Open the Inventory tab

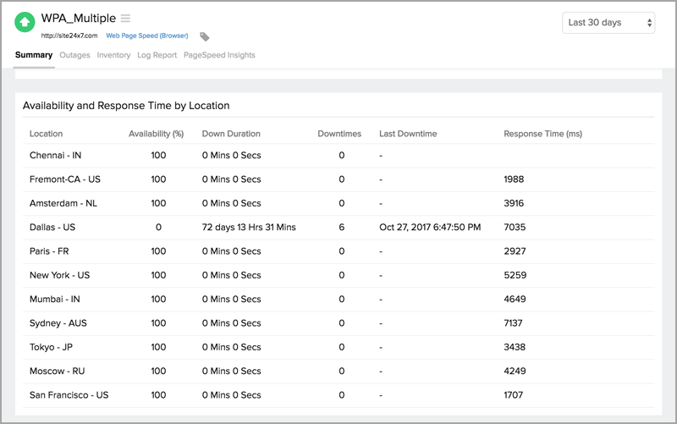113,55
